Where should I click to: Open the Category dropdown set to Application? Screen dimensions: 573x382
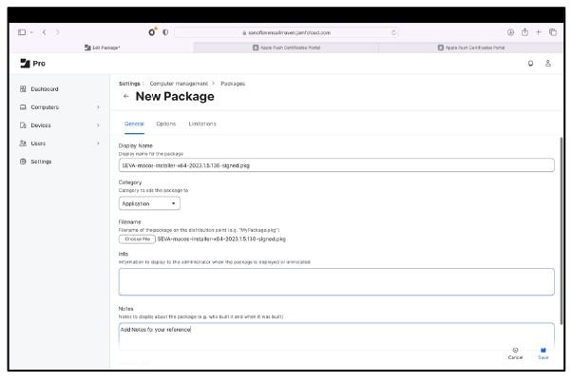[149, 203]
